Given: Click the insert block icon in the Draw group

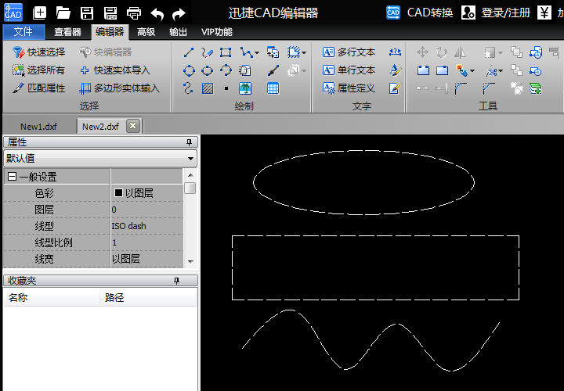Looking at the screenshot, I should pos(273,52).
